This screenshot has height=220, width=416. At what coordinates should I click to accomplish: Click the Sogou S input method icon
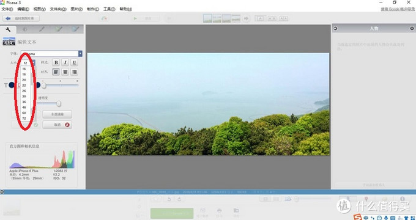coord(358,218)
